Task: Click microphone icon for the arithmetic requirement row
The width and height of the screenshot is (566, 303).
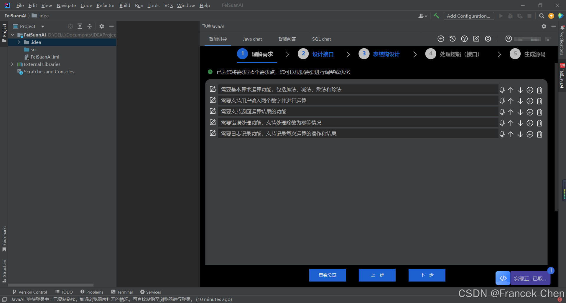Action: [x=502, y=90]
